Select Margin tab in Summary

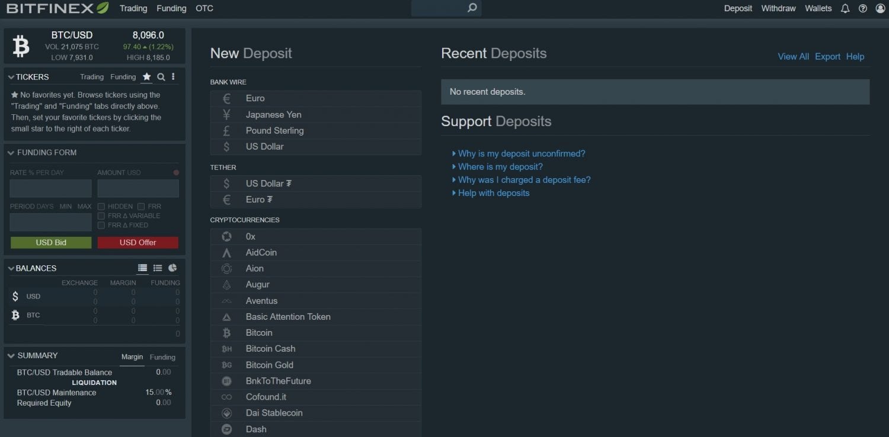[x=132, y=357]
